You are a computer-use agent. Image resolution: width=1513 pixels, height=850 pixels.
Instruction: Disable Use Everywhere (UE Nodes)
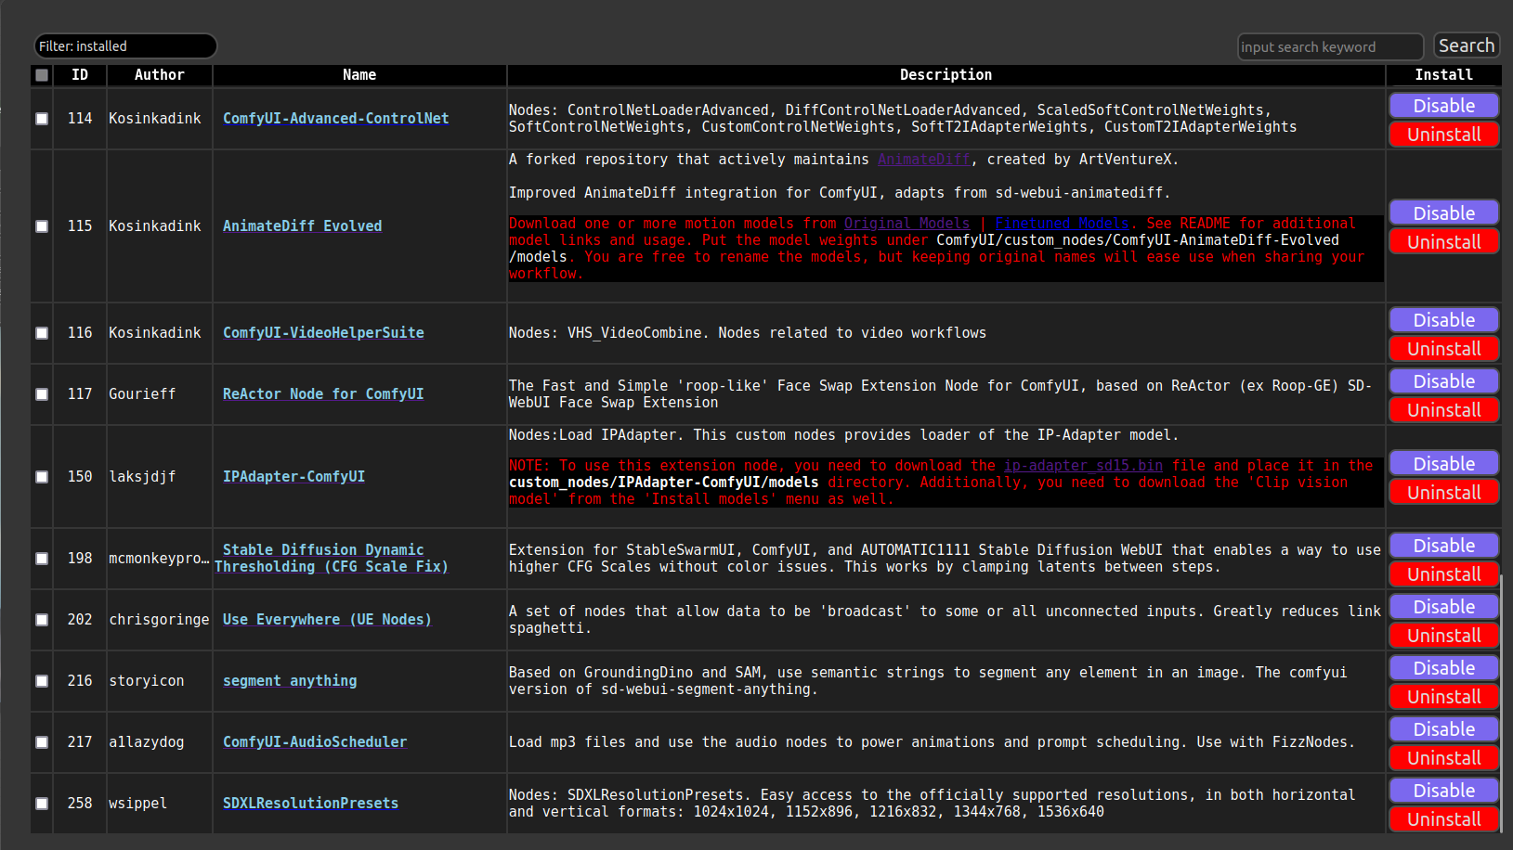coord(1444,607)
